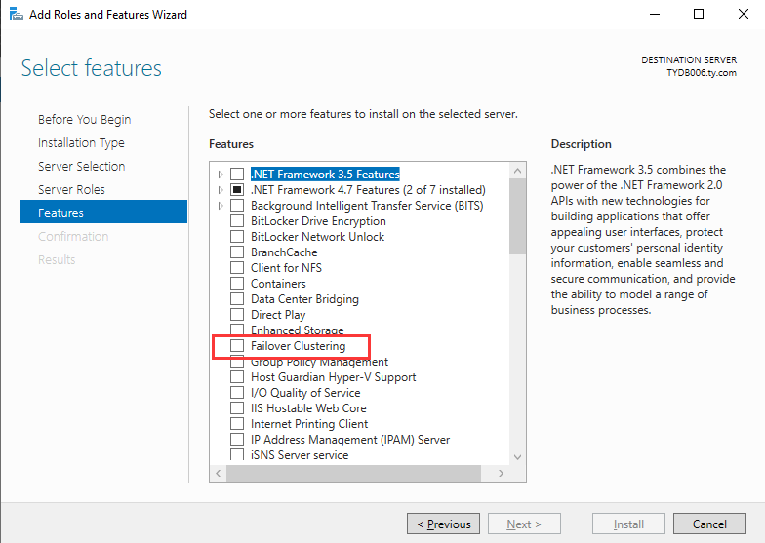Image resolution: width=765 pixels, height=543 pixels.
Task: Enable the Failover Clustering checkbox
Action: point(237,346)
